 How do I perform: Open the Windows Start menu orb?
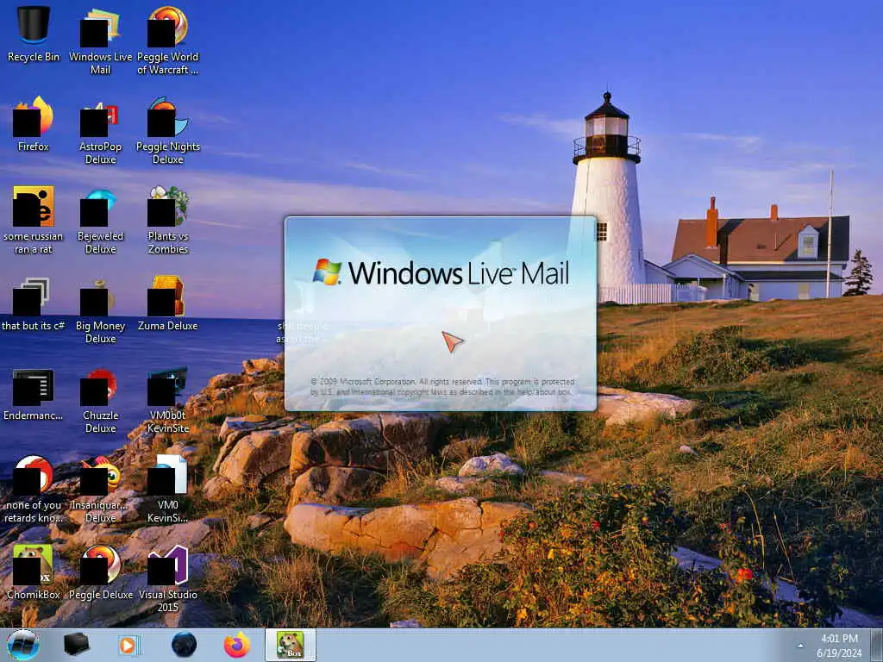pyautogui.click(x=23, y=645)
